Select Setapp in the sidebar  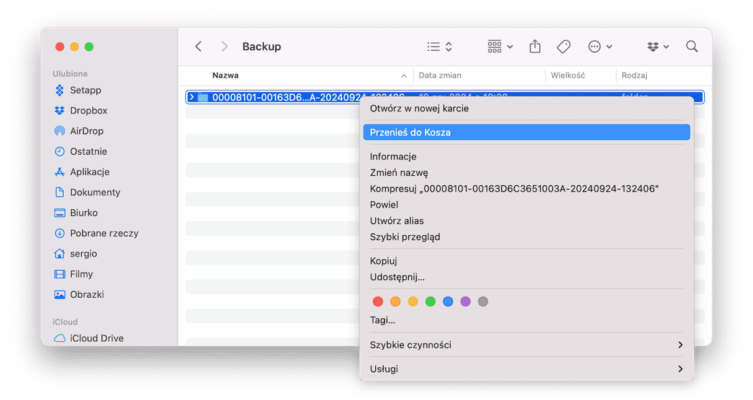[x=85, y=90]
